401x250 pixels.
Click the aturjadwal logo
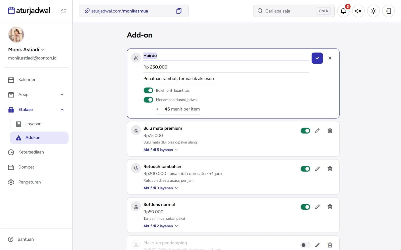point(29,11)
